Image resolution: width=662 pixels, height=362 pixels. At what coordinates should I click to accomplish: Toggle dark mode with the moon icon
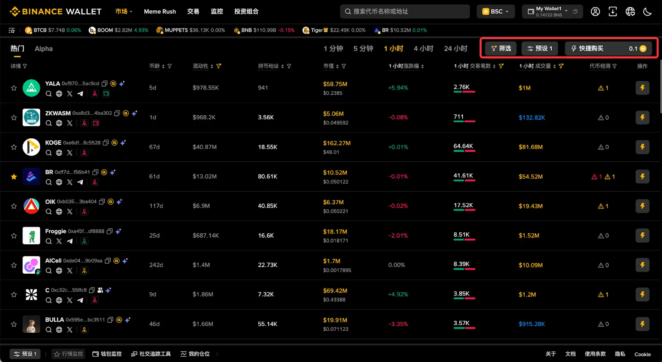tap(647, 12)
